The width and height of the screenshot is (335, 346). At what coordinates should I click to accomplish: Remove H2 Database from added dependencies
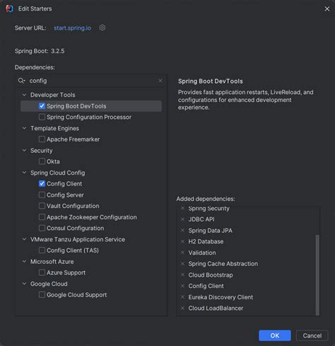tap(182, 241)
